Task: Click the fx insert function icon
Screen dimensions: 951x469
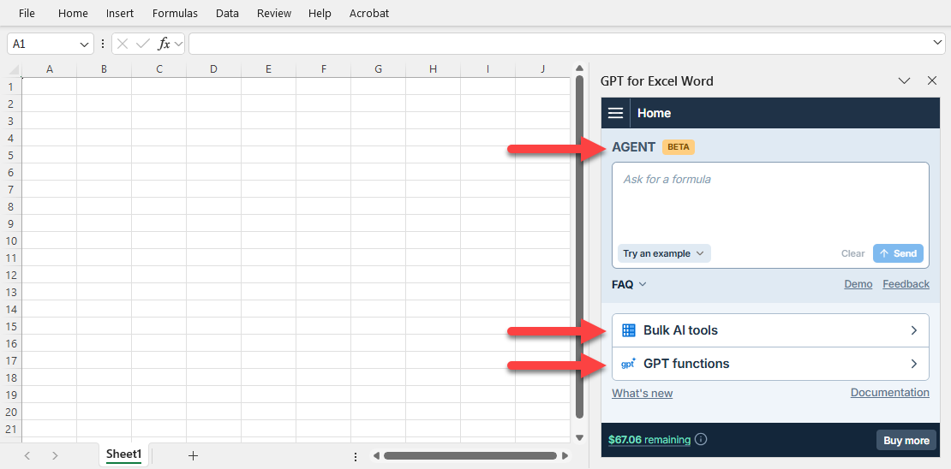Action: coord(164,44)
